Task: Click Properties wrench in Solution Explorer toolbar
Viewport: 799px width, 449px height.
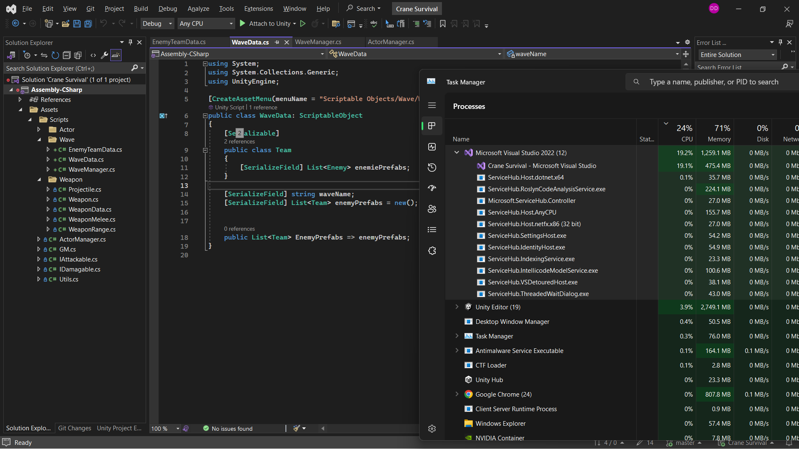Action: tap(104, 55)
